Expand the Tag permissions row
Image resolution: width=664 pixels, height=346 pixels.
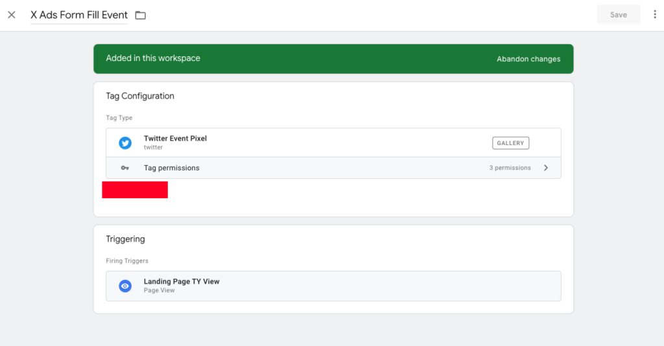pyautogui.click(x=333, y=168)
